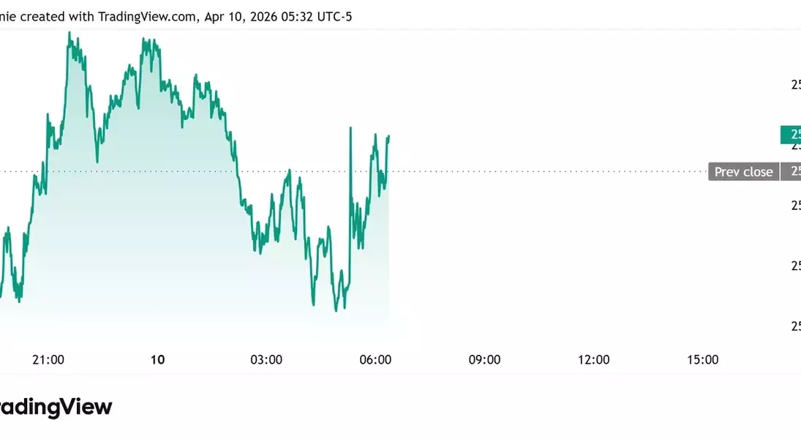The width and height of the screenshot is (801, 439).
Task: Click the topmost price axis label
Action: tap(795, 85)
